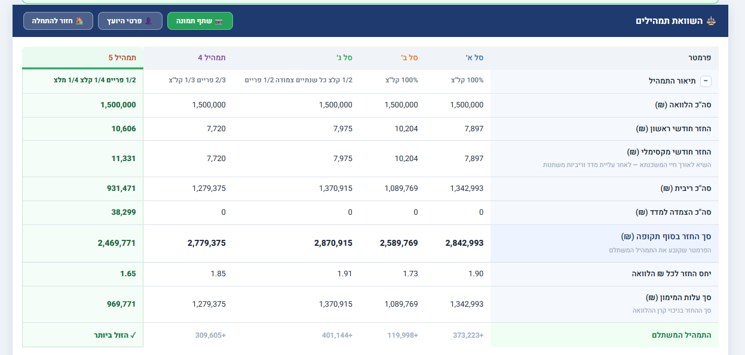The image size is (745, 355).
Task: Collapse the תיאור התמהיל row with minus button
Action: pos(706,81)
